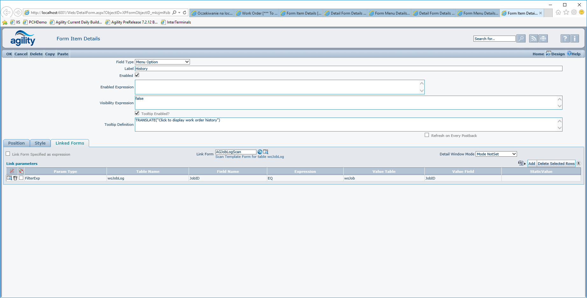Click the trash icon in FilterExp row

tap(15, 178)
